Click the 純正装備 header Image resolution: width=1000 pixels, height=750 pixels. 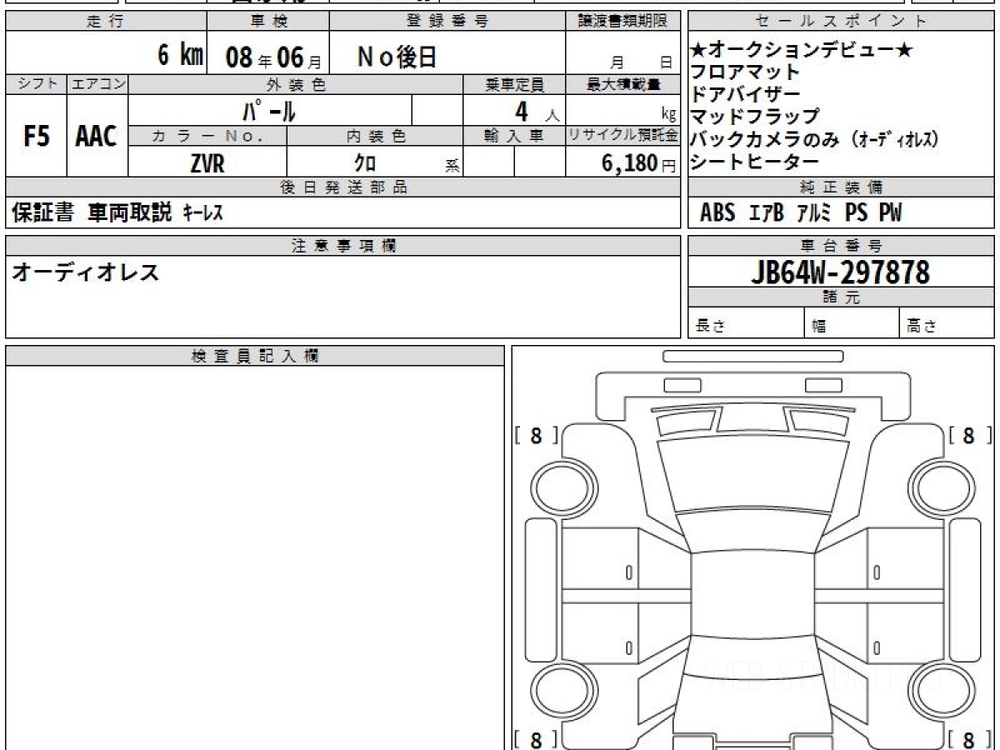[841, 187]
